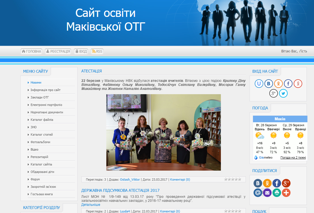Open more sharing options plus icon
Screen dimensions: 314x213
point(286,193)
